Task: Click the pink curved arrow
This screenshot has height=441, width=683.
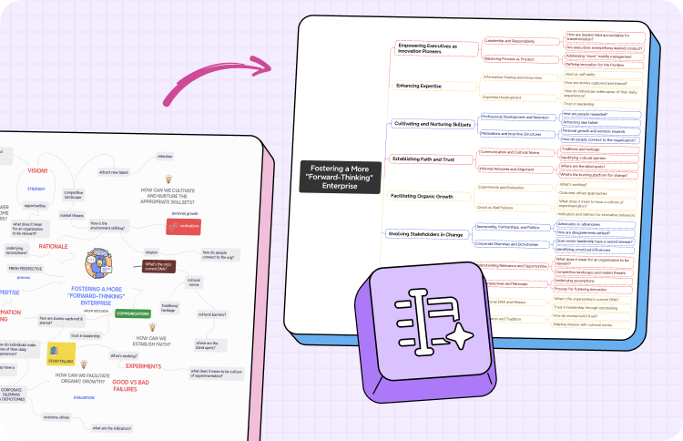Action: (x=219, y=73)
